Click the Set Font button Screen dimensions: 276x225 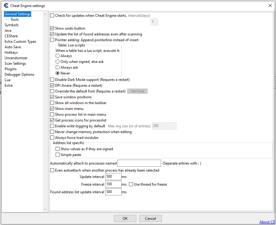tap(137, 91)
